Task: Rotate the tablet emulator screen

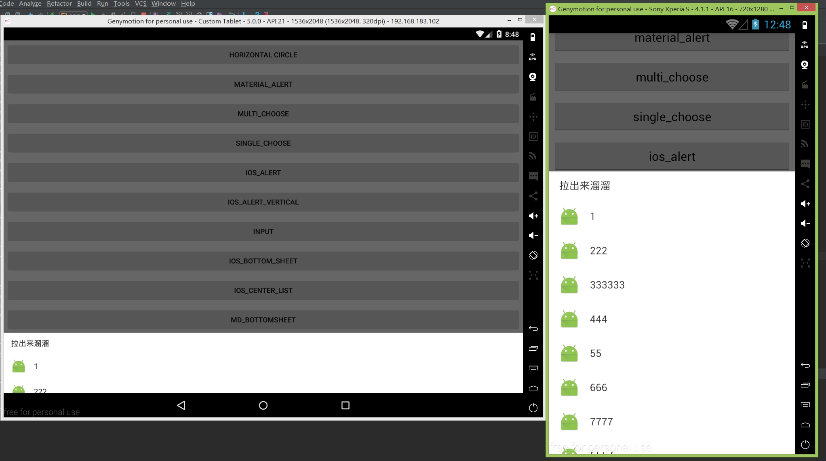Action: [x=533, y=255]
